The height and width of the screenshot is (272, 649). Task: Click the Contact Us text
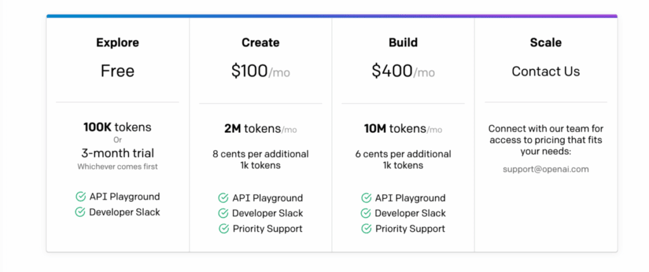(x=546, y=71)
